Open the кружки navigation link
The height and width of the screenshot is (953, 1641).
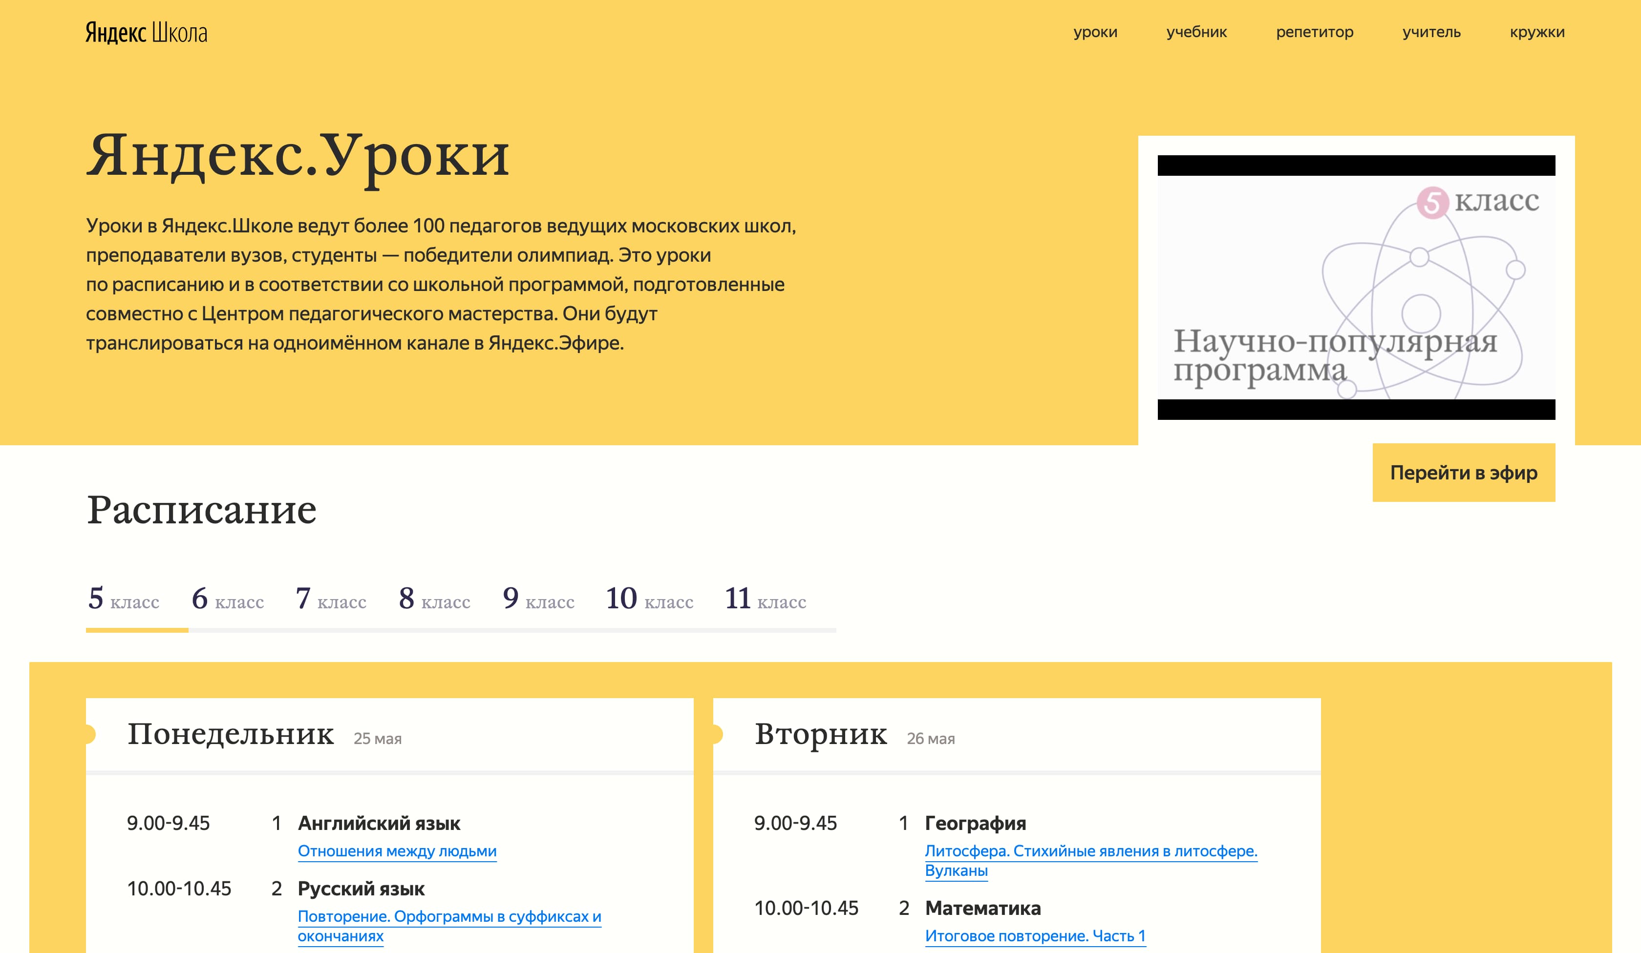pos(1537,32)
